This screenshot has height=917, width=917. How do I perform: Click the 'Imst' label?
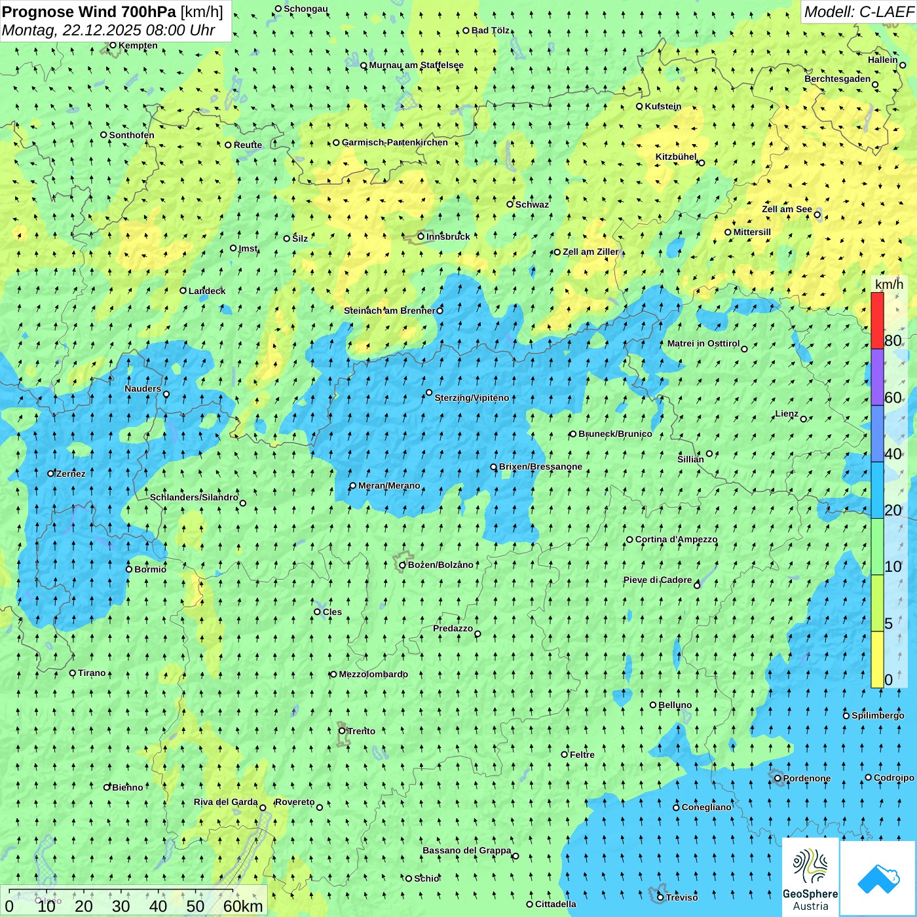pyautogui.click(x=248, y=248)
